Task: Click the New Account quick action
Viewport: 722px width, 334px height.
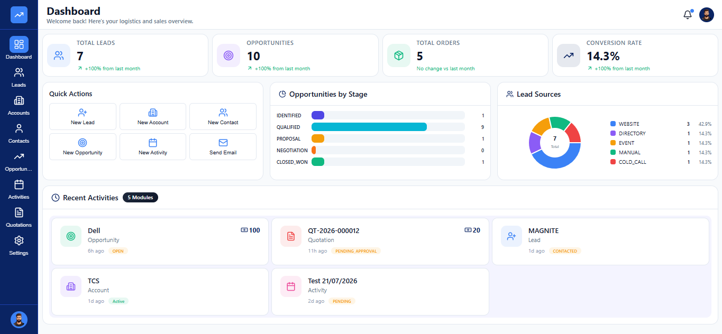Action: coord(153,116)
